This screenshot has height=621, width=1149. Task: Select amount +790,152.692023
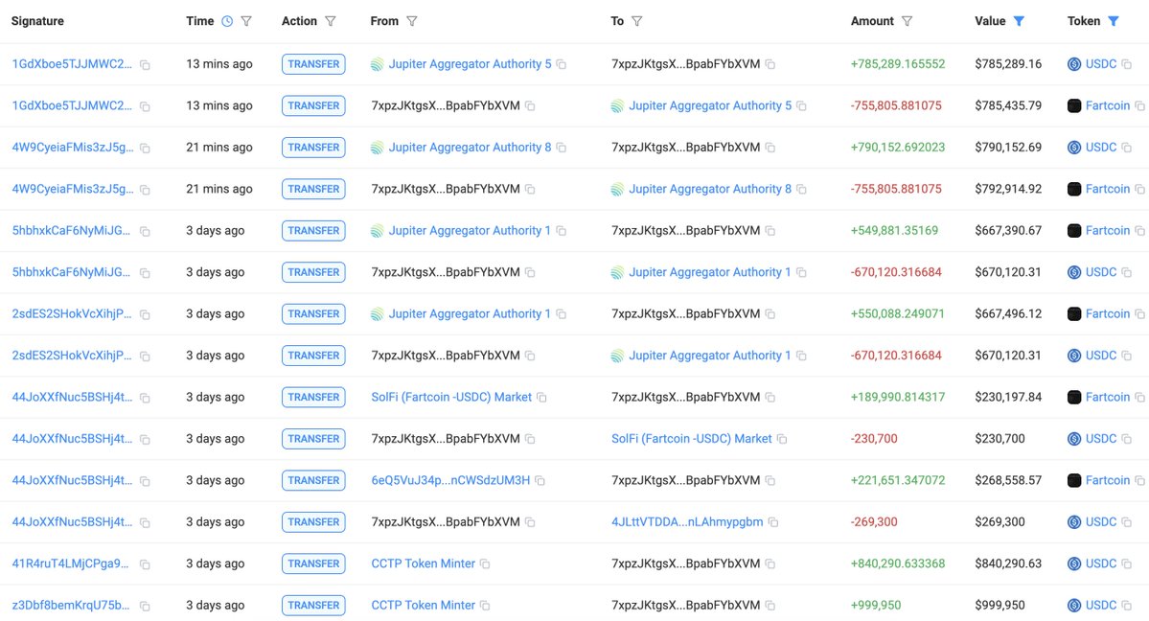point(898,148)
